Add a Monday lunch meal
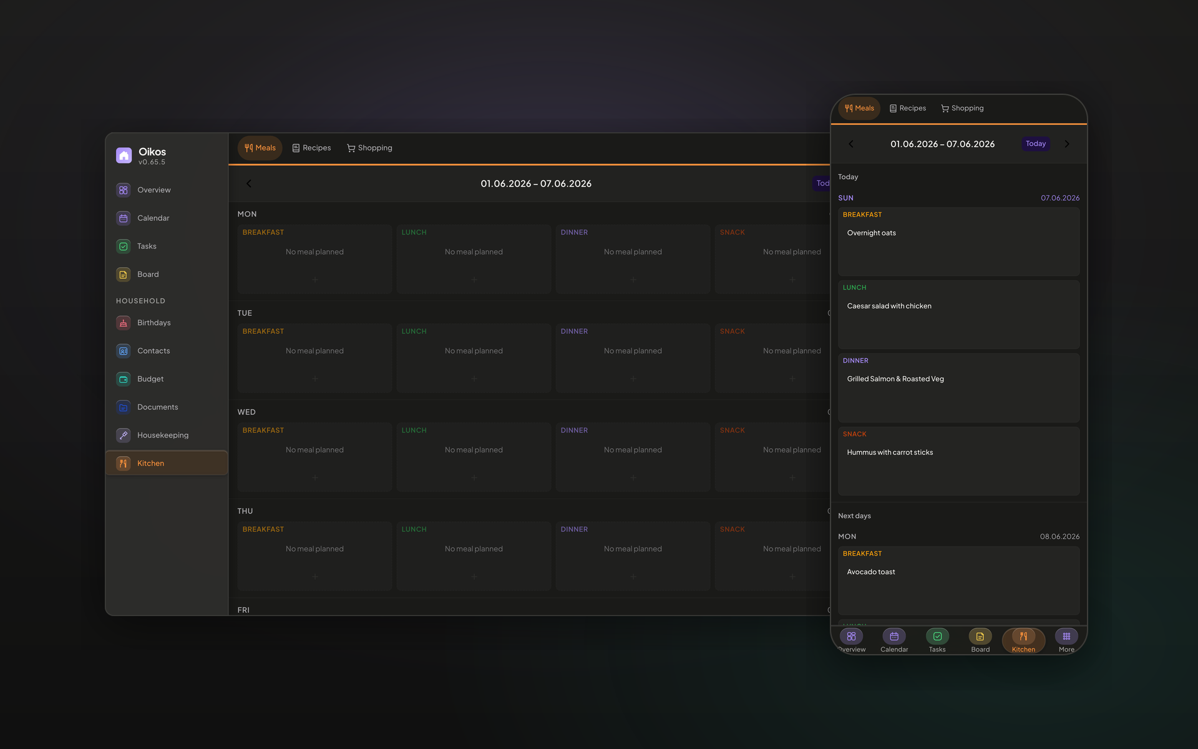1198x749 pixels. pos(474,280)
